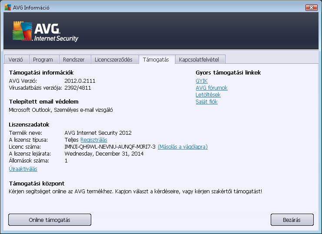Click the AVG icon in title bar

coord(8,7)
